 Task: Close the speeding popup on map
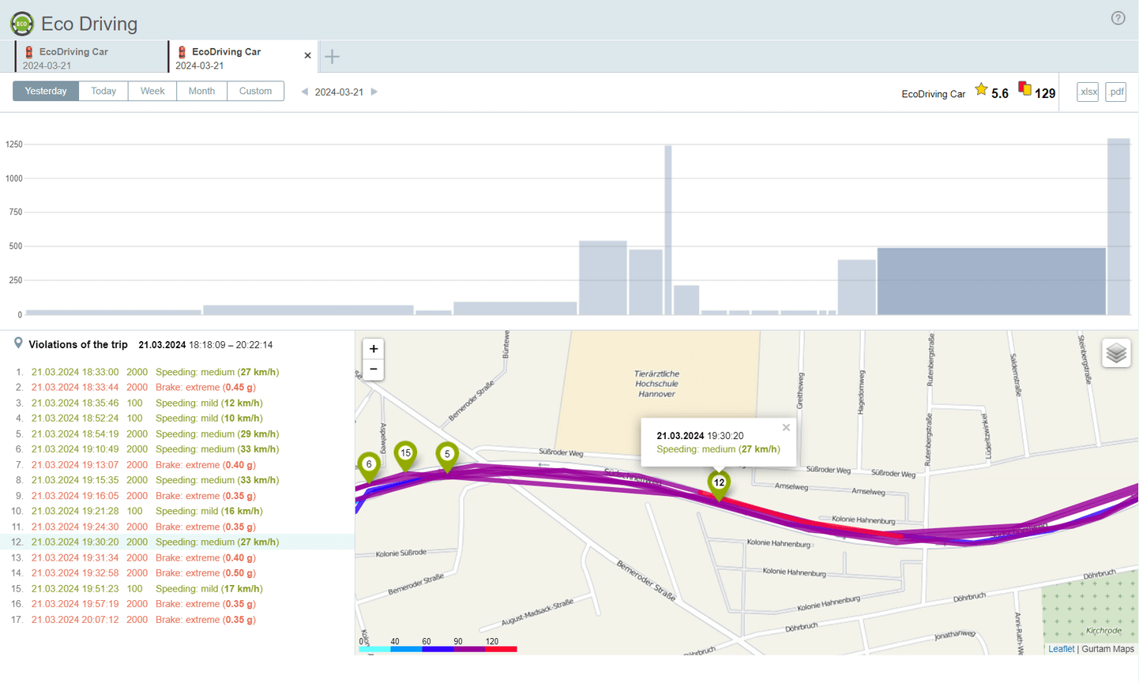coord(786,427)
